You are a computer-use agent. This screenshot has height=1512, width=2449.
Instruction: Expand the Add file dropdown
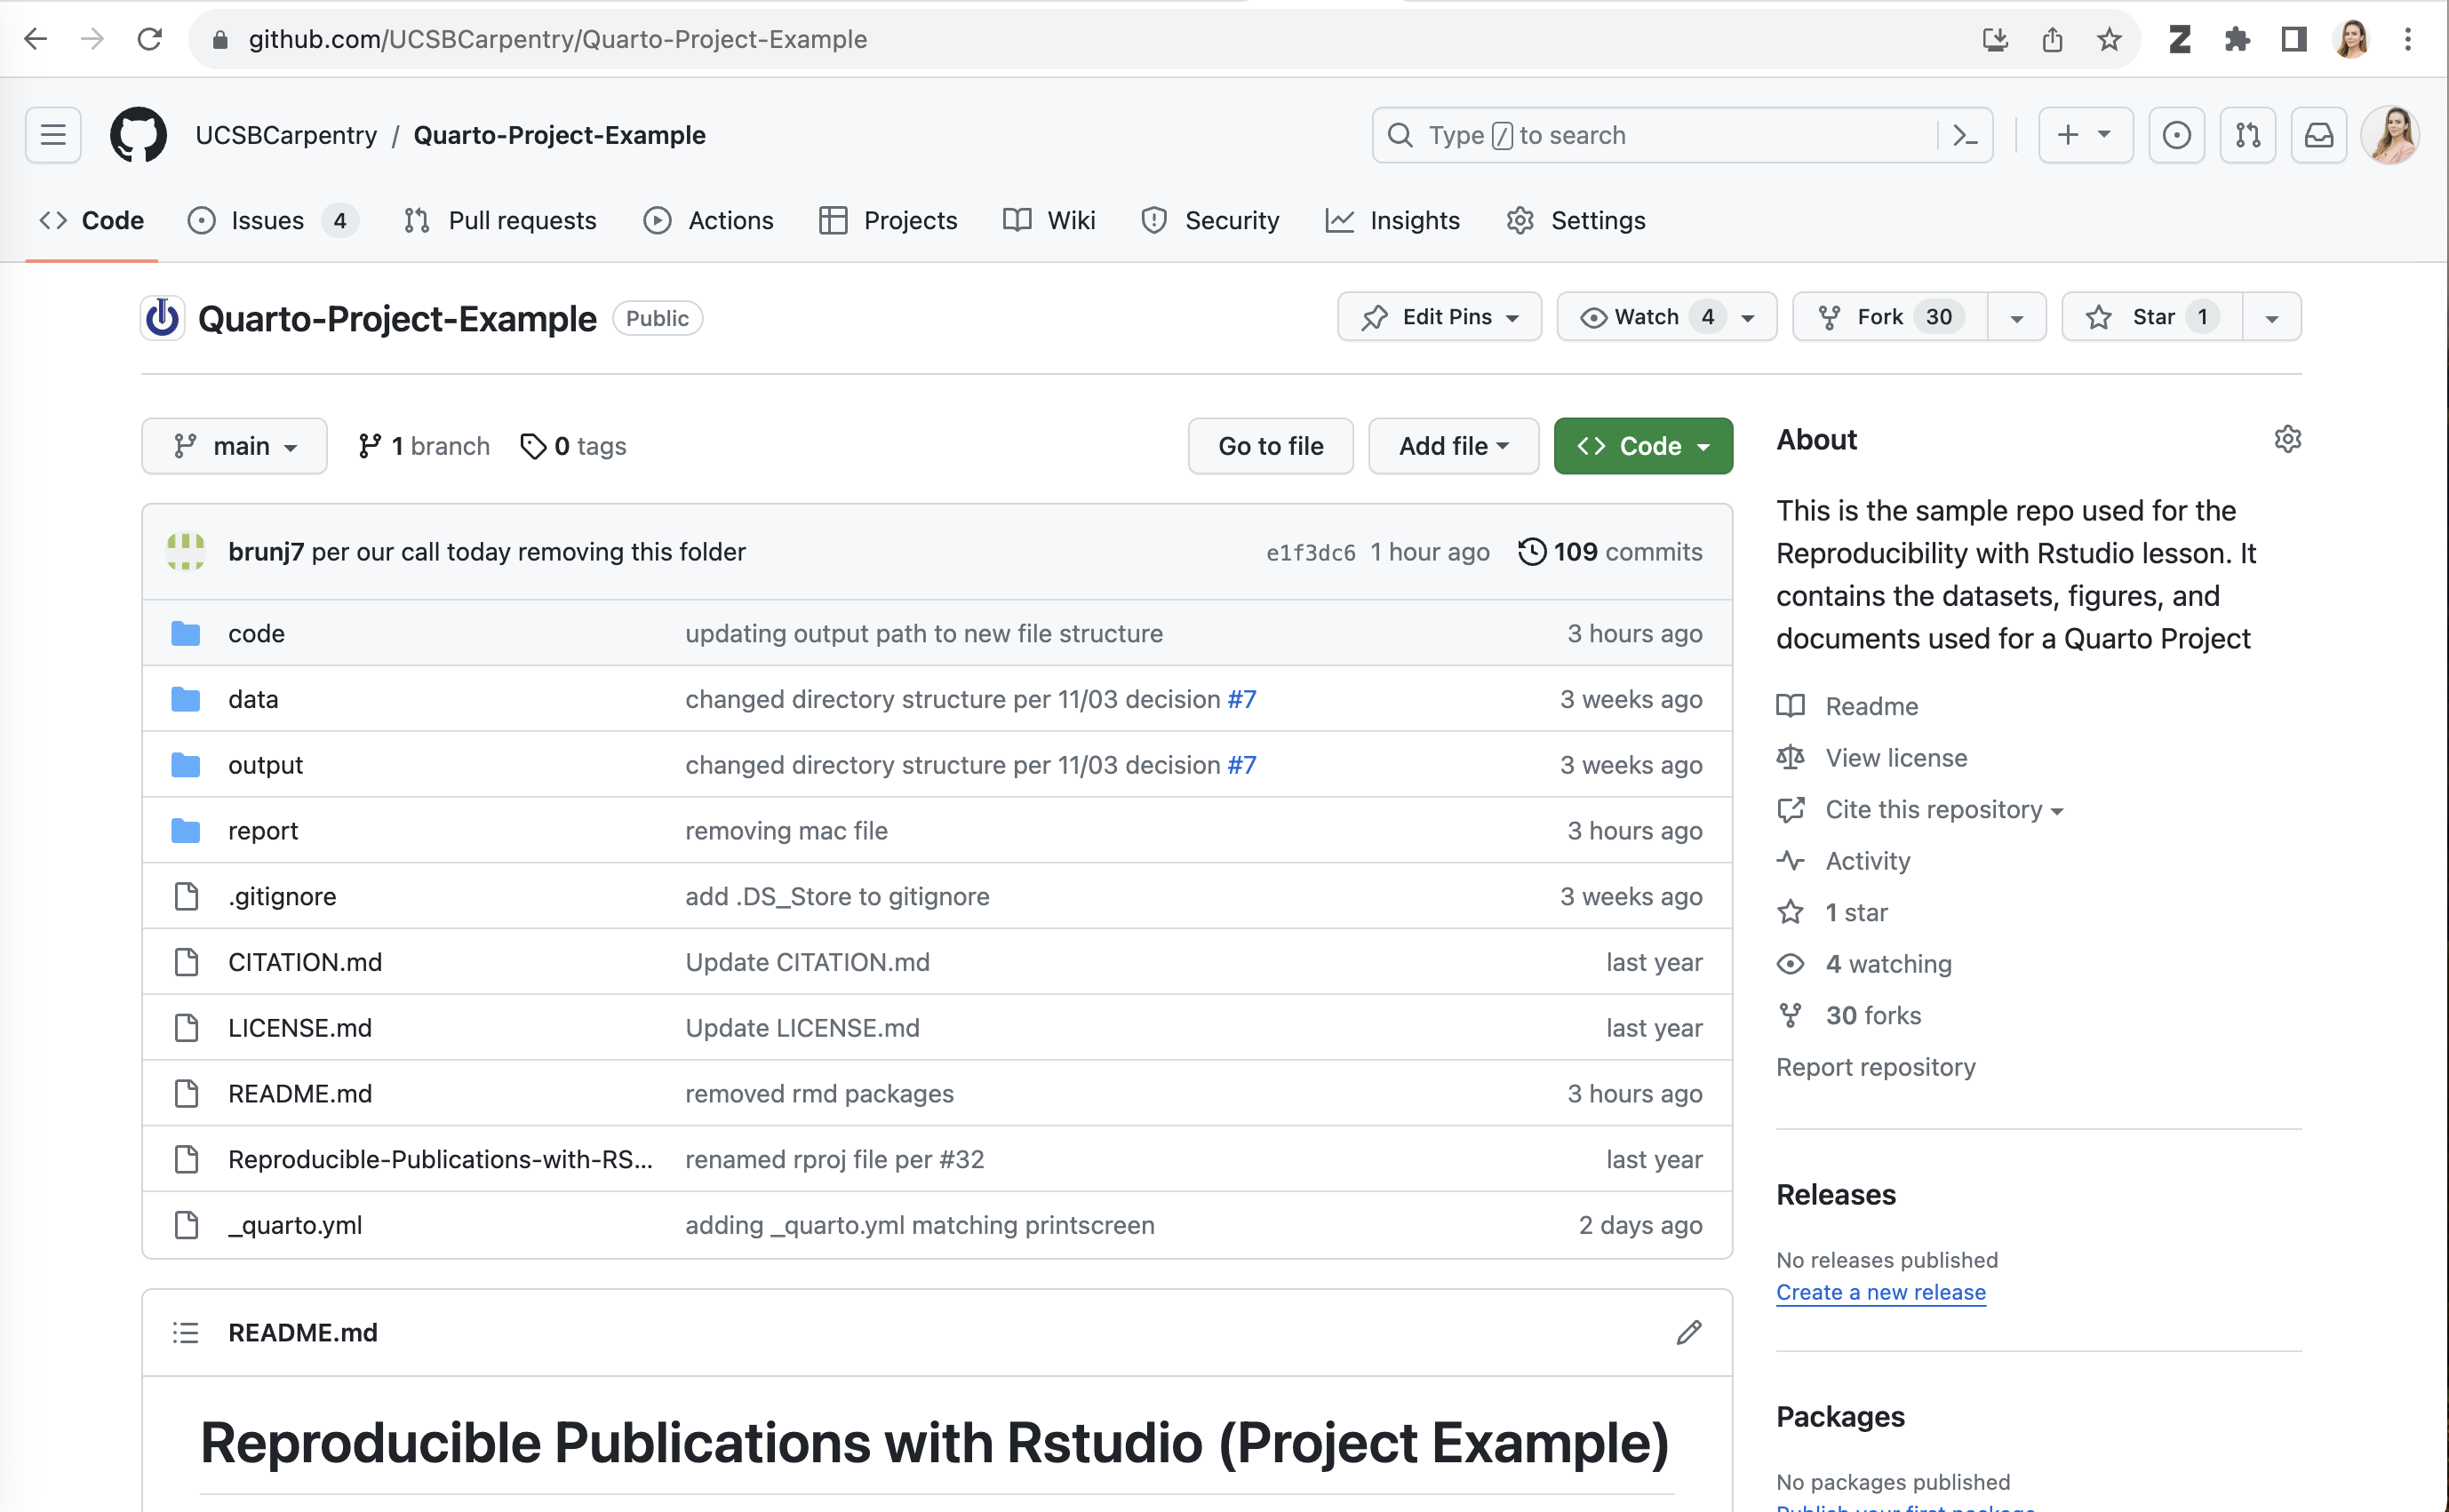click(x=1453, y=446)
